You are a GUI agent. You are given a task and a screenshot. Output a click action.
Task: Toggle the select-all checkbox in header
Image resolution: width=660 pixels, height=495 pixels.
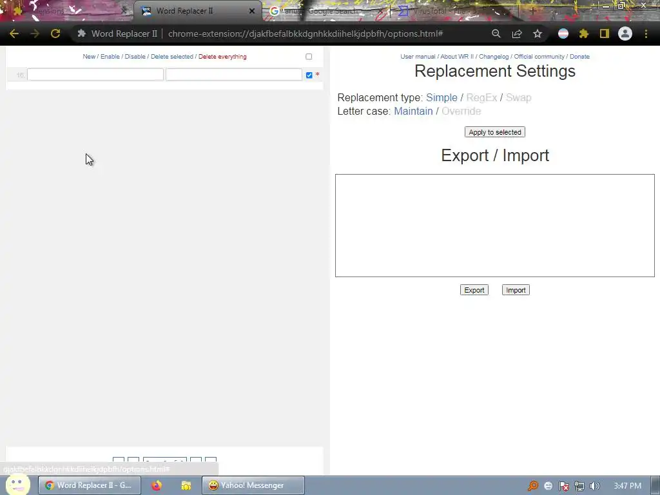pyautogui.click(x=309, y=57)
